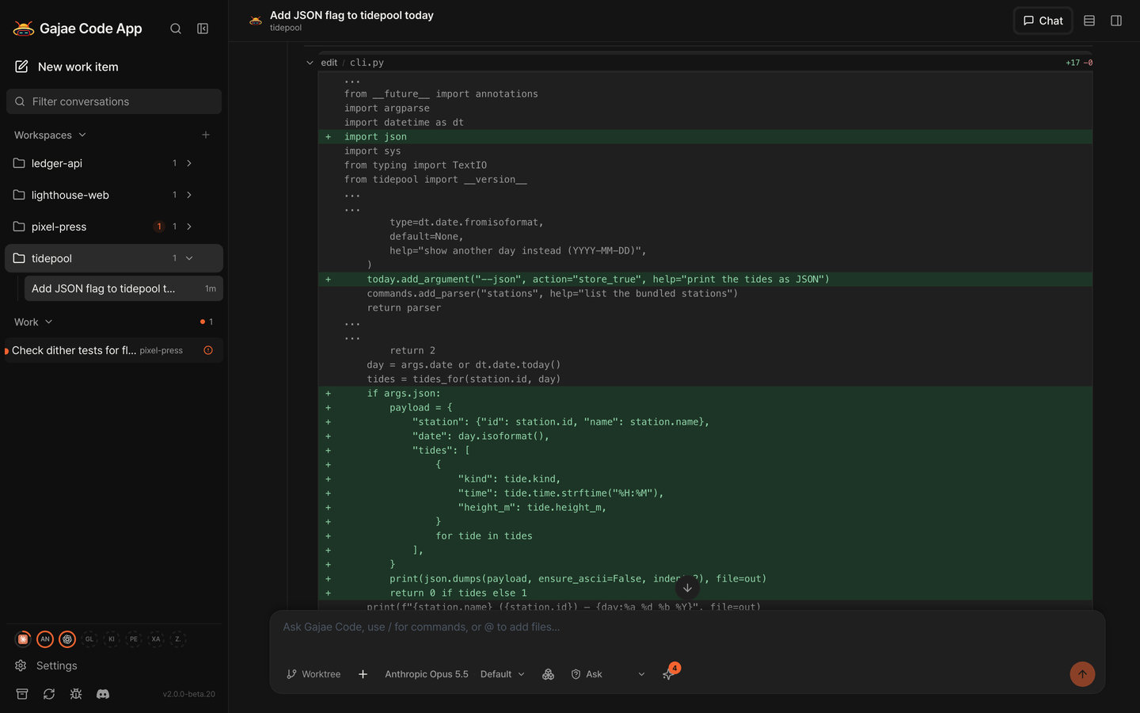Toggle the PE provider badge
This screenshot has height=713, width=1140.
134,639
